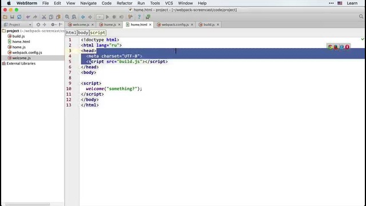Close the webpack.config.js tab
The height and width of the screenshot is (206, 366).
click(x=192, y=25)
